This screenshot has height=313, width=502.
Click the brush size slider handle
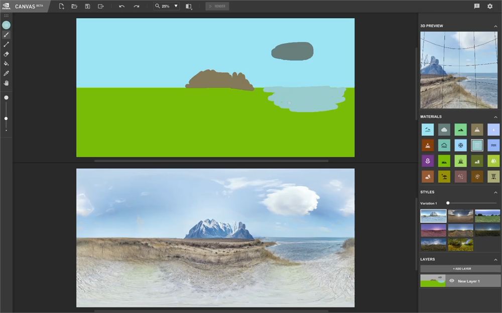(6, 119)
